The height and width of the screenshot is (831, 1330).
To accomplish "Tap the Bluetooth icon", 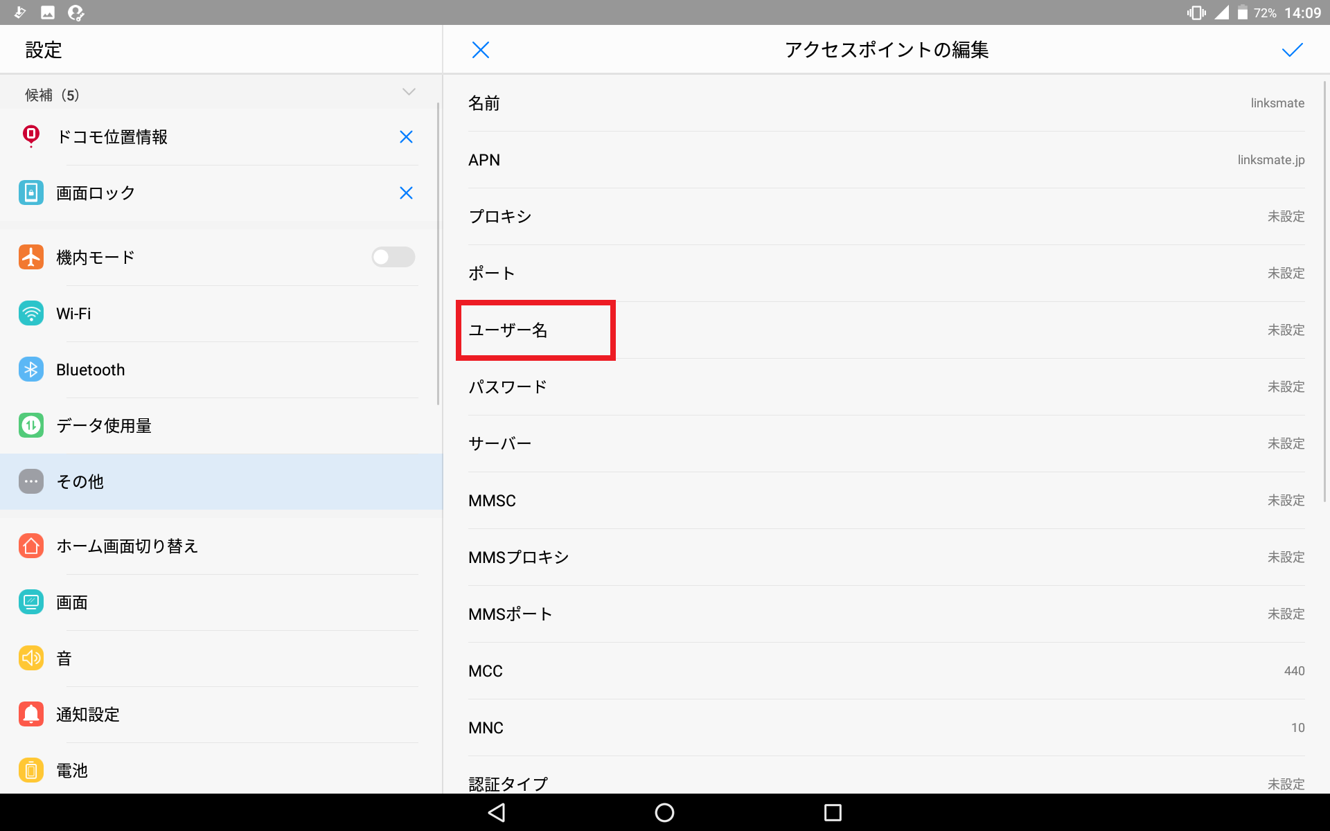I will [x=31, y=369].
